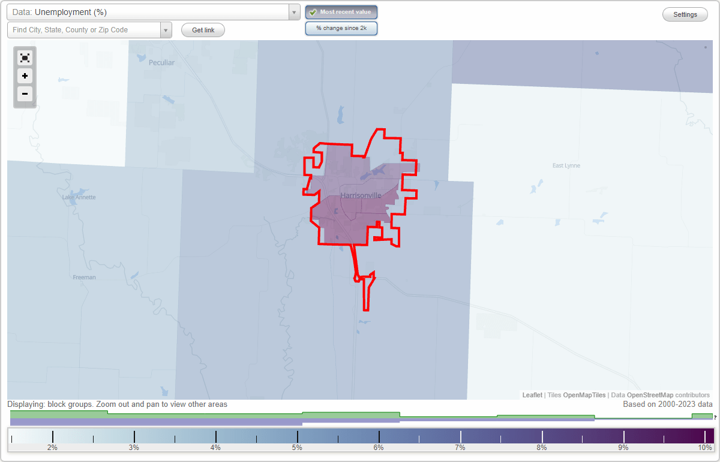720x462 pixels.
Task: Zoom out using the minus icon
Action: (x=25, y=94)
